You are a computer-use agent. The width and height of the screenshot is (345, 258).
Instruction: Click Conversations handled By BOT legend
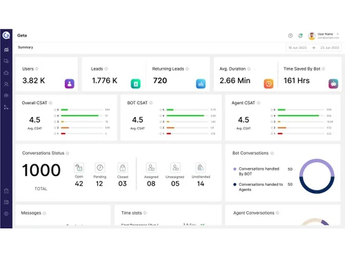coord(259,171)
